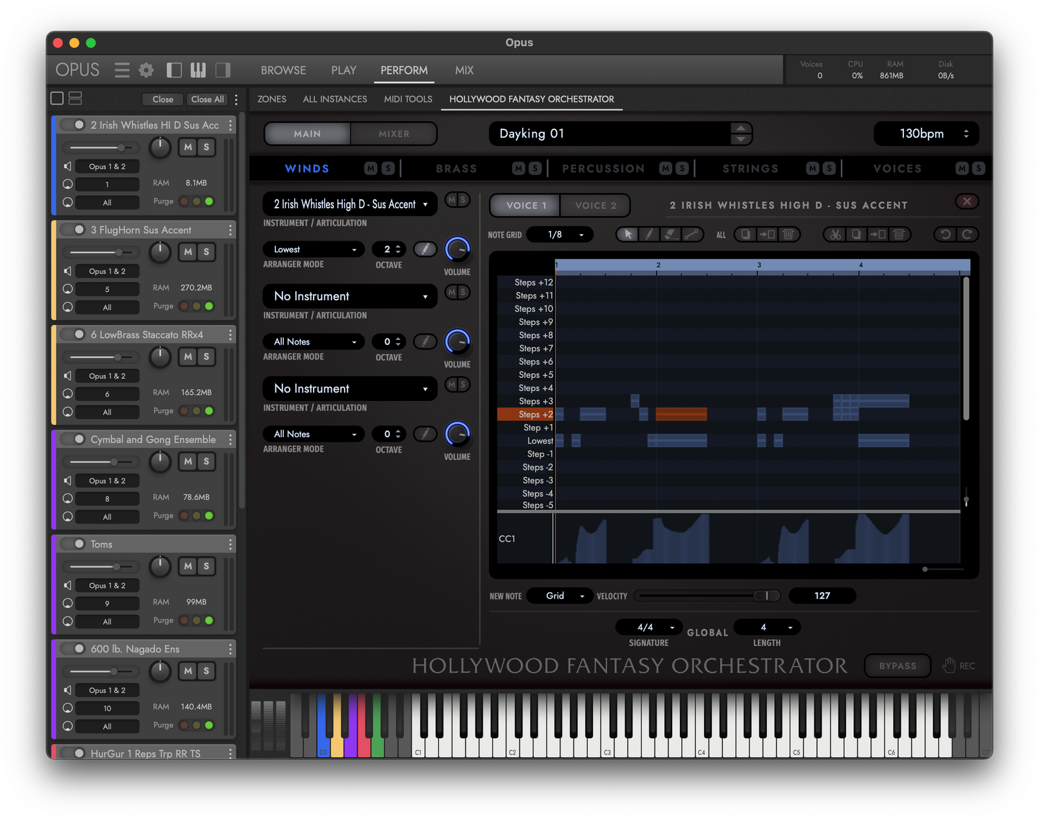Solo the Winds section
Screen dimensions: 1039x820
[388, 169]
